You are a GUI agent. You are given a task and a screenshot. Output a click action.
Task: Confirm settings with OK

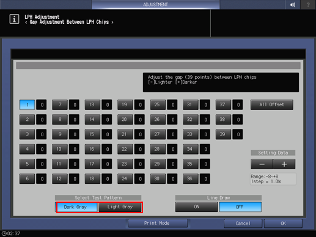(283, 224)
